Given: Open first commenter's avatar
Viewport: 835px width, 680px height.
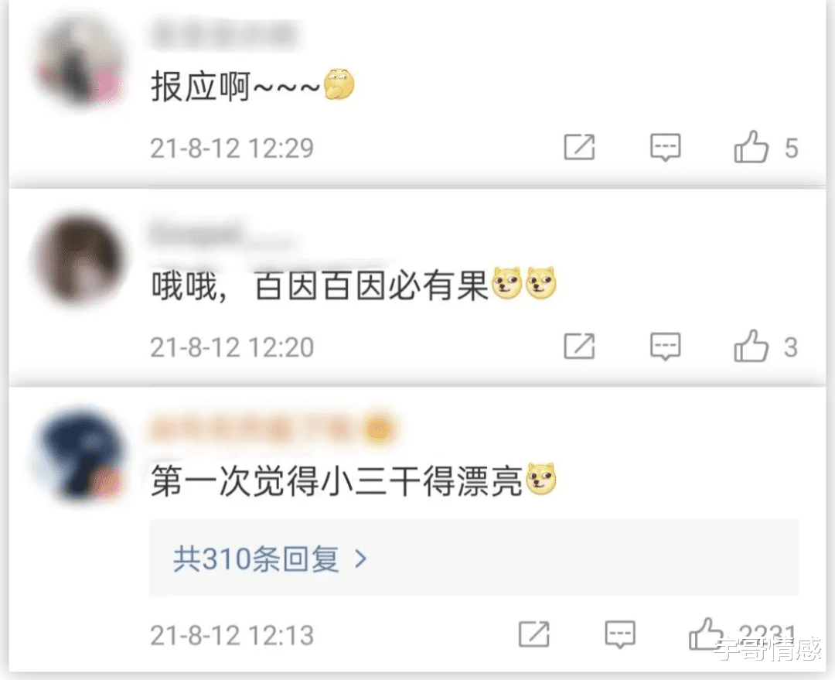Looking at the screenshot, I should click(80, 63).
